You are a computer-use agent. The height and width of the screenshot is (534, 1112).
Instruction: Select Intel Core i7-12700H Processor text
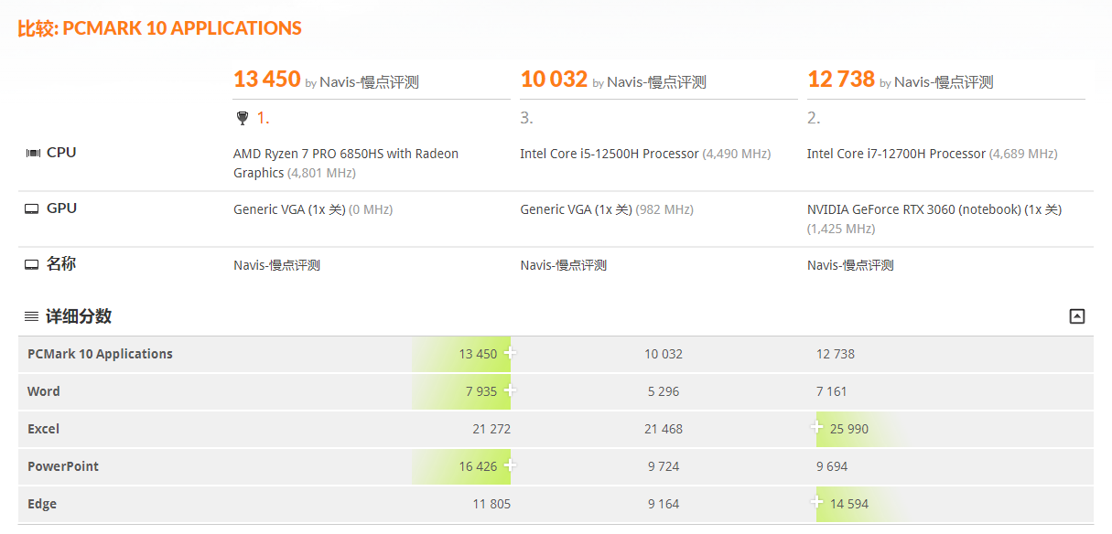[897, 154]
